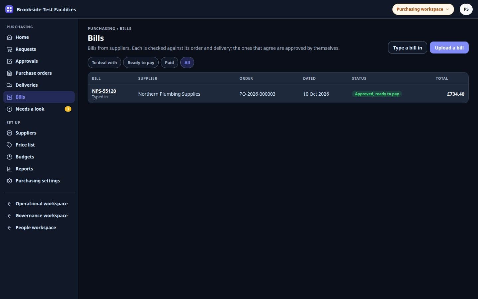478x299 pixels.
Task: Click the Needs a look badge count
Action: 68,109
